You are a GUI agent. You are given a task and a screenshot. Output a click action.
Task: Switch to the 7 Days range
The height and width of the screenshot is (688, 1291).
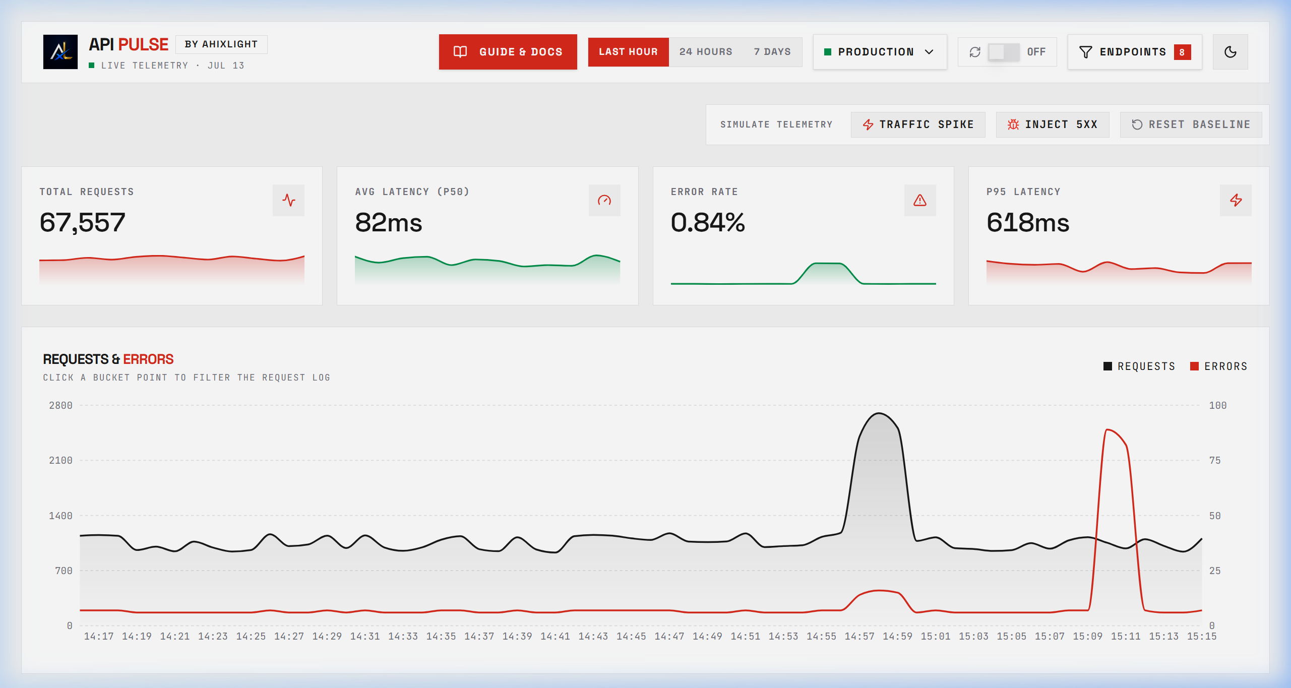pyautogui.click(x=772, y=52)
